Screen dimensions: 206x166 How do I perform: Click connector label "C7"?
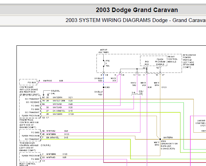pos(163,75)
